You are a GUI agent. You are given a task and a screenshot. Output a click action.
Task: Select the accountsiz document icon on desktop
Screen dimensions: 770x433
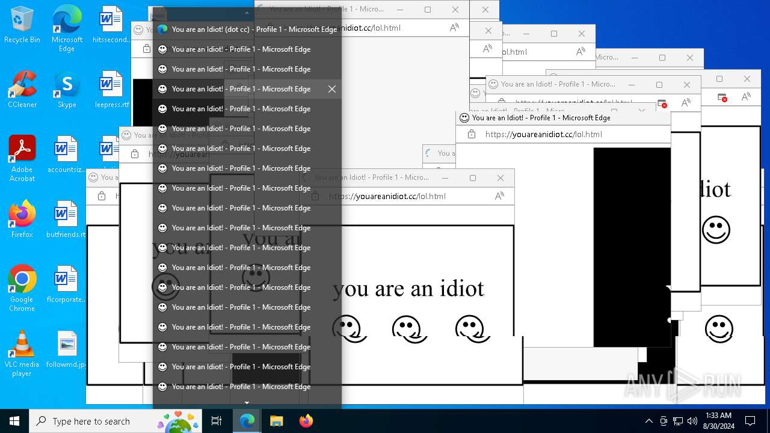pos(67,155)
